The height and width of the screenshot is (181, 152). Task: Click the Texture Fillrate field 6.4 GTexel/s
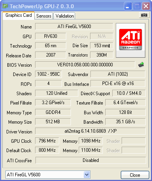125,103
